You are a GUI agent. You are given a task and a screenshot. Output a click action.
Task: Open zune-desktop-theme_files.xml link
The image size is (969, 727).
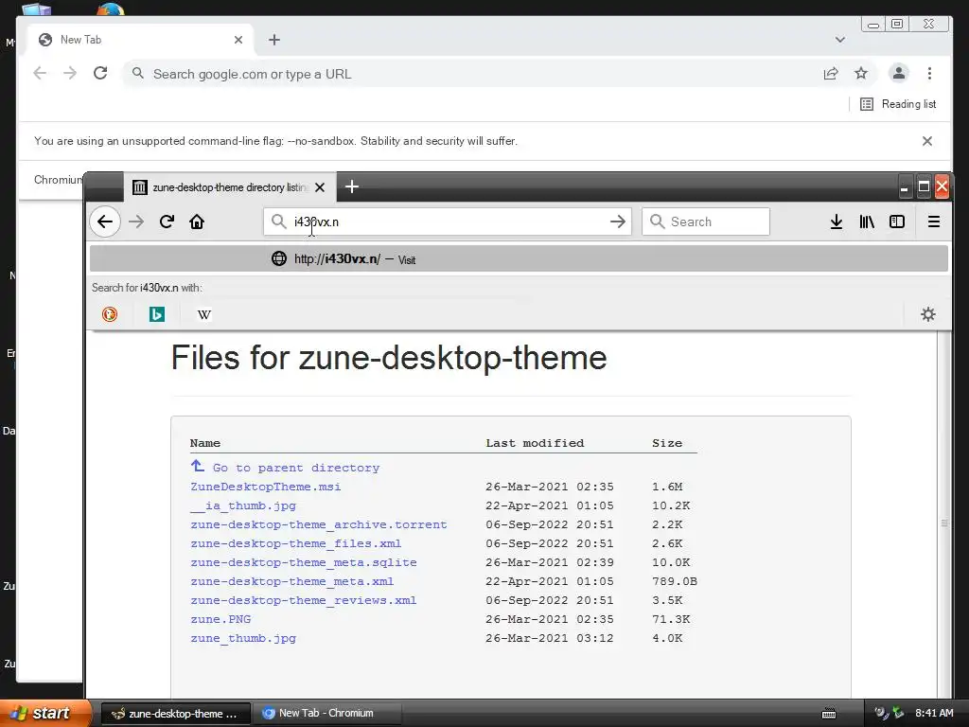click(296, 543)
